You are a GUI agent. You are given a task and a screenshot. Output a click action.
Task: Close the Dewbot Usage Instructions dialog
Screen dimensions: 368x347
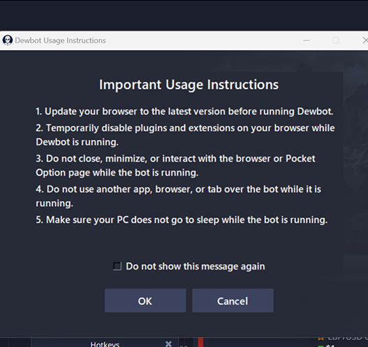[x=365, y=40]
